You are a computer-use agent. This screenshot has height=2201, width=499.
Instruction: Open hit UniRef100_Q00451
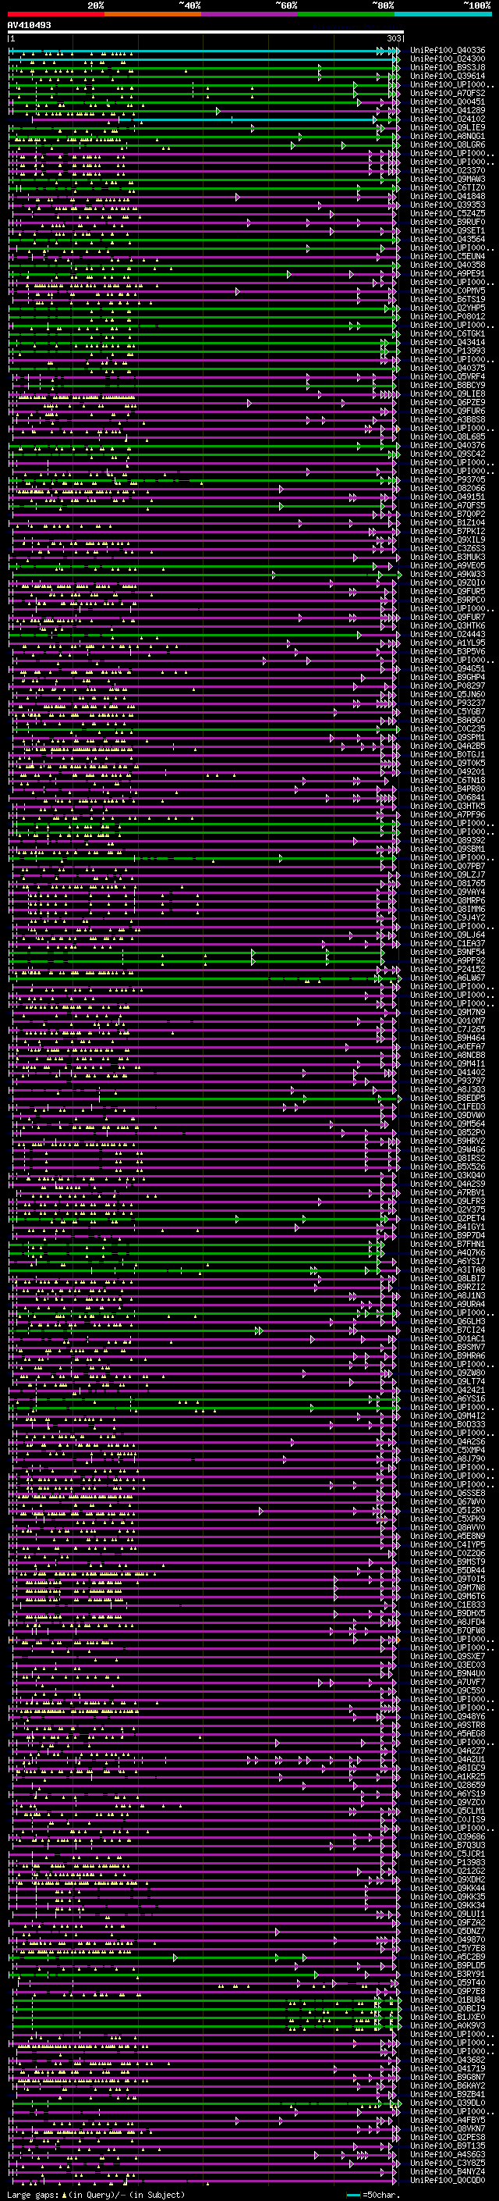click(447, 102)
